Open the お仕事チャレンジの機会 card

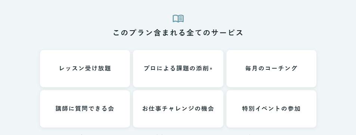click(178, 109)
